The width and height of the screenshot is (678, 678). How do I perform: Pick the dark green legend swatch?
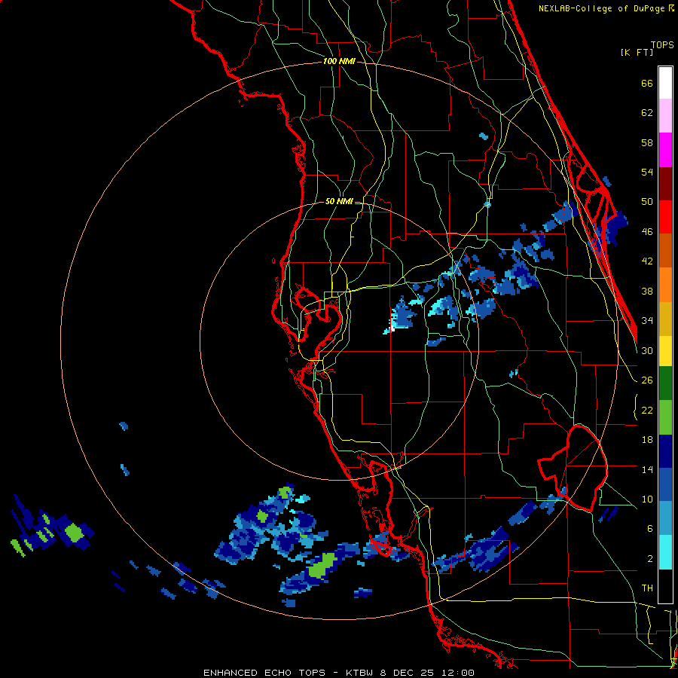click(665, 383)
